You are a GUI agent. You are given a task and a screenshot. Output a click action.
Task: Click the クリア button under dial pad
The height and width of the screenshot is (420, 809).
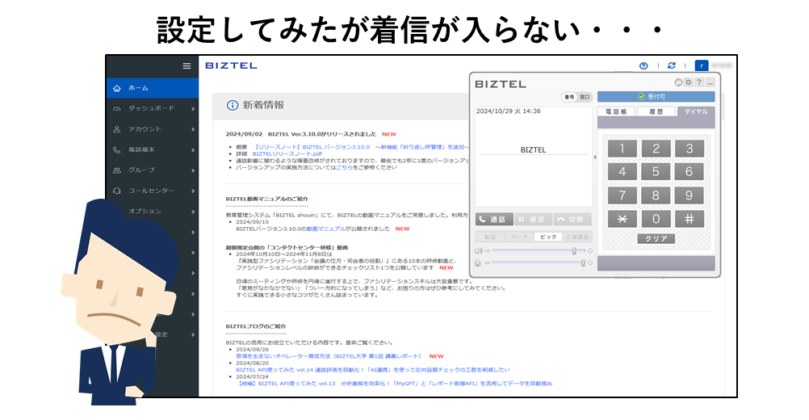656,239
